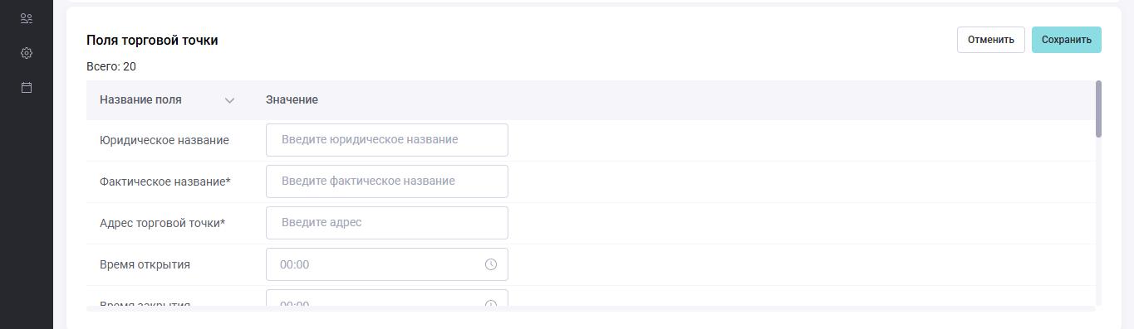Click the Отменить button

[x=991, y=40]
